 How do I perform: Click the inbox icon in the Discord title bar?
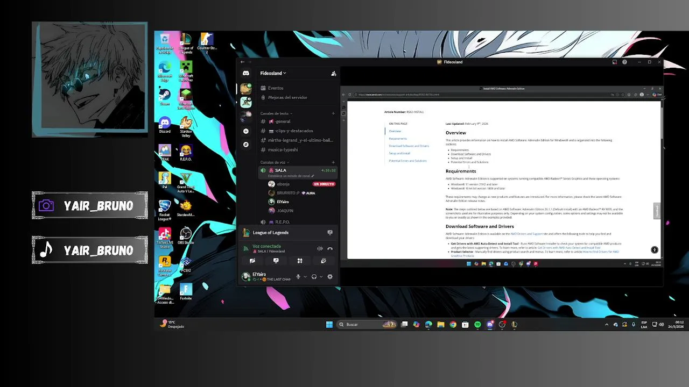tap(614, 62)
